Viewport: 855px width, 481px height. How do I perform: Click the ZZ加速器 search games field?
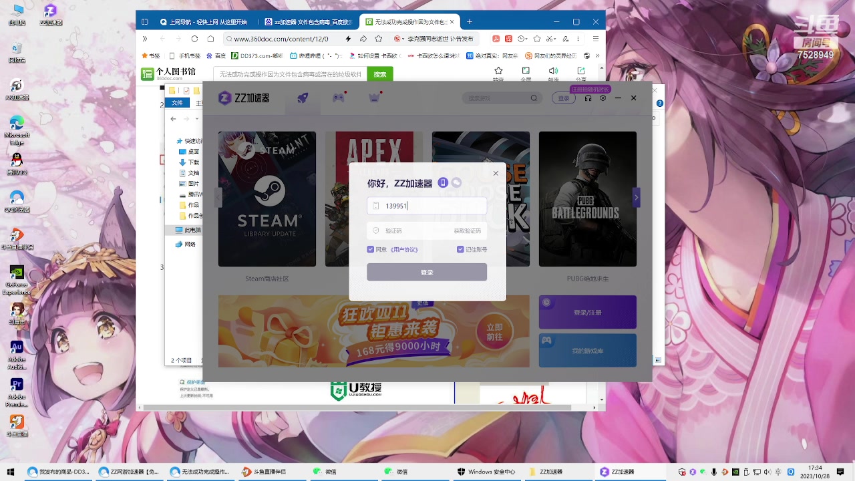click(x=501, y=98)
